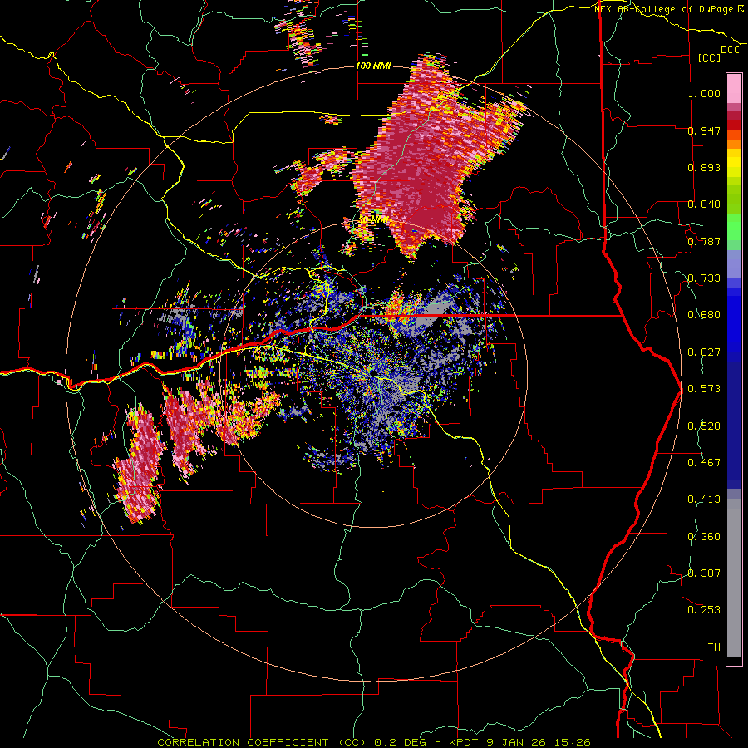This screenshot has height=748, width=748.
Task: Click the 50 NMI range ring label
Action: (x=373, y=220)
